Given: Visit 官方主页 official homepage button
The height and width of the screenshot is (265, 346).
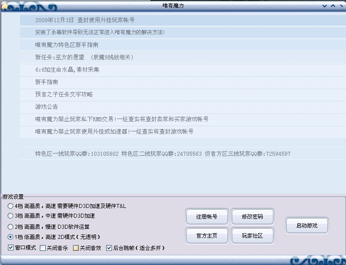Looking at the screenshot, I should tap(207, 236).
